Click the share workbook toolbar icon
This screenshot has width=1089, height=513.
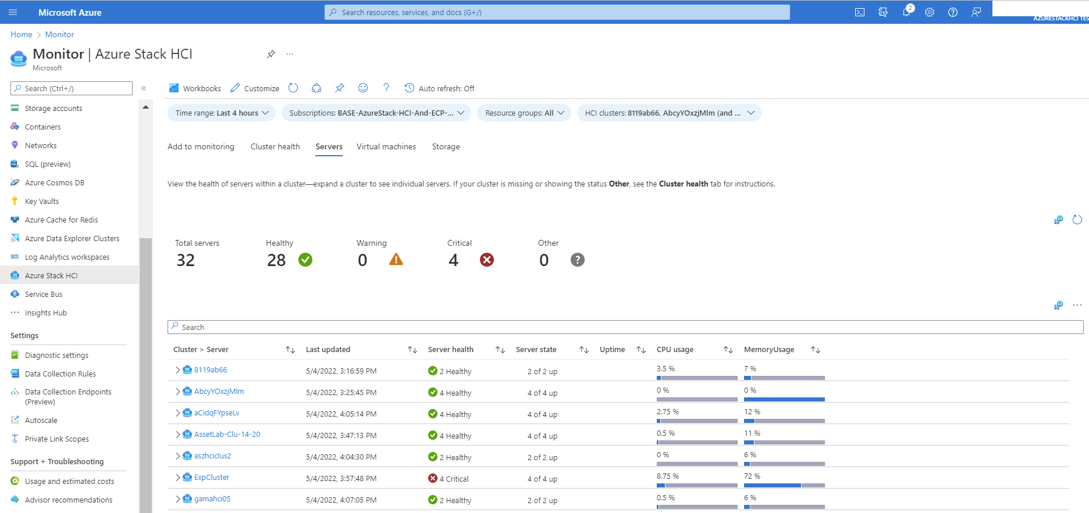point(316,88)
